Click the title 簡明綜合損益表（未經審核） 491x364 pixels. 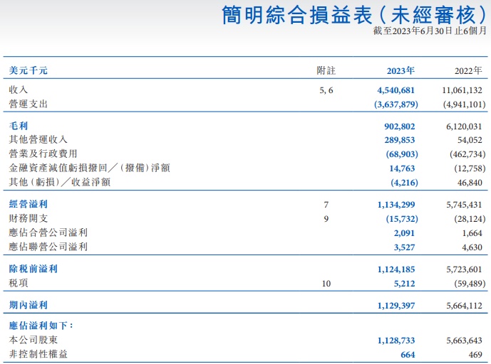point(354,15)
